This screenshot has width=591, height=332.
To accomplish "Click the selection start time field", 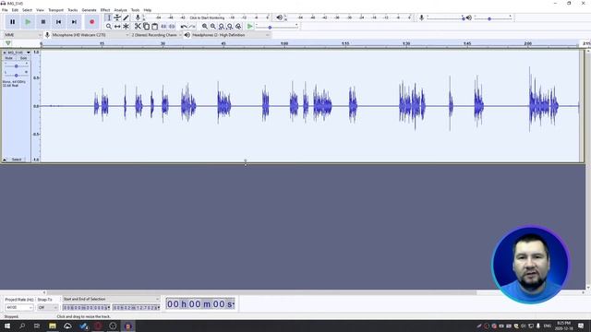I will pos(86,307).
